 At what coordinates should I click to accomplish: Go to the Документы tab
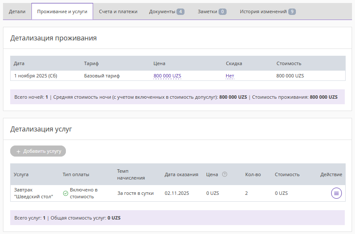click(x=166, y=11)
